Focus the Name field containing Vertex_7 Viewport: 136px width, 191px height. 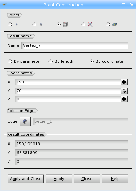(75, 45)
